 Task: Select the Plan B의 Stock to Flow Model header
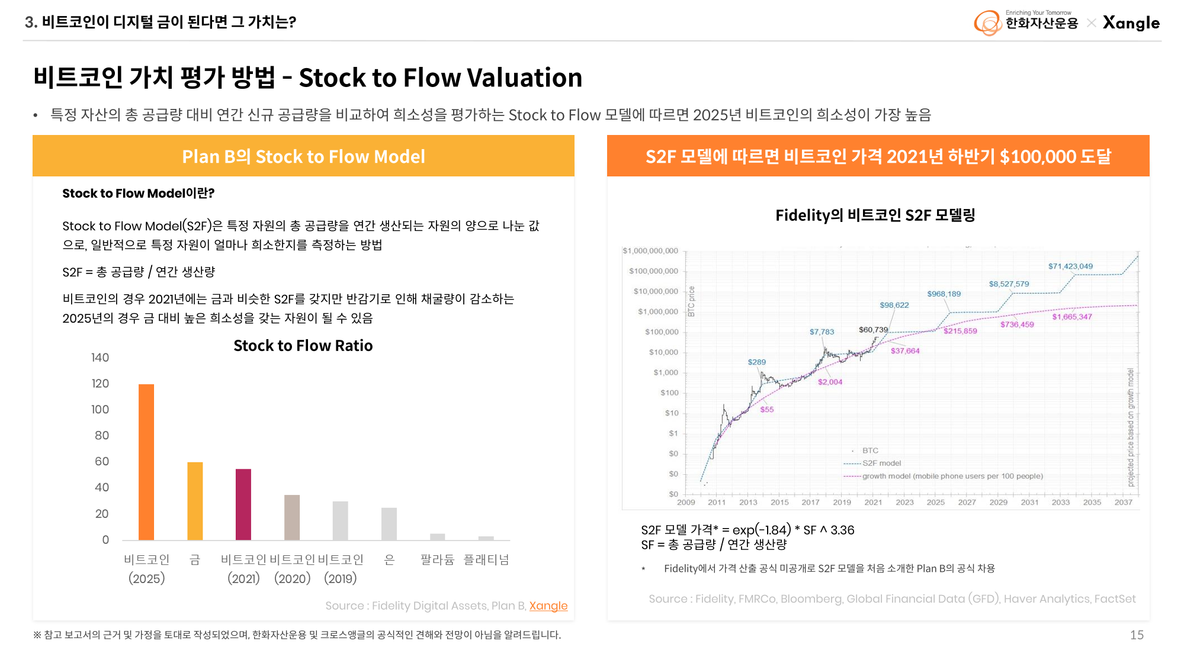303,156
